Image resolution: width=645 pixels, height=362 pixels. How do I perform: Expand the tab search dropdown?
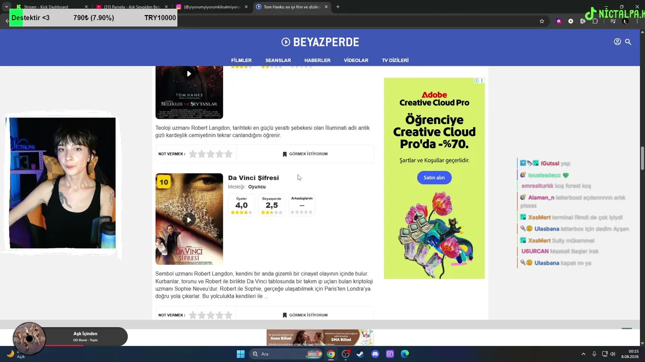6,7
